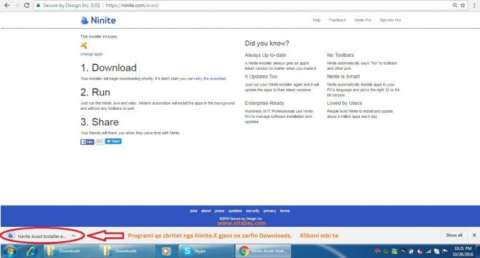The image size is (480, 258).
Task: Click the 1. Download heading
Action: (109, 68)
